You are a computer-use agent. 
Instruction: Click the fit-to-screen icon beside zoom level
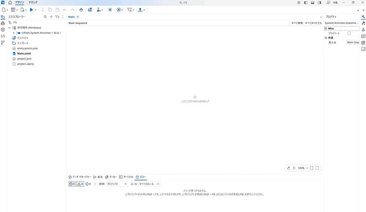[312, 168]
